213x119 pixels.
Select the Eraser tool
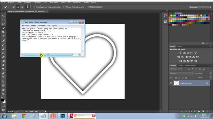3,57
